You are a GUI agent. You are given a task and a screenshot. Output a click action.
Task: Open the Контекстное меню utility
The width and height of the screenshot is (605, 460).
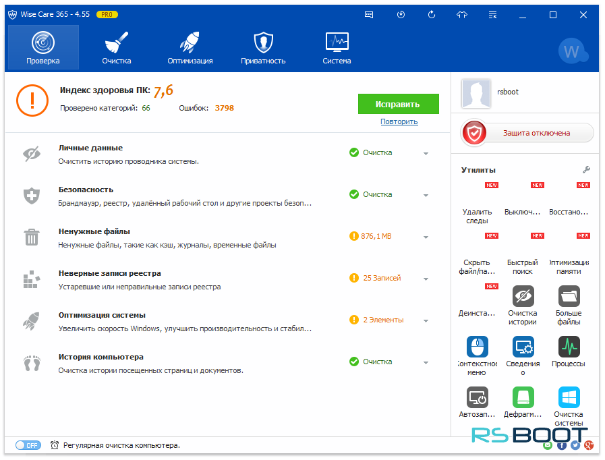[478, 356]
